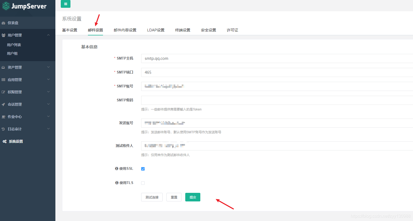413x221 pixels.
Task: Click the 资产管理 menu label
Action: point(15,67)
